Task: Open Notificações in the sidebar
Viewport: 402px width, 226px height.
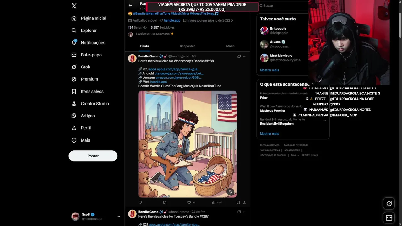Action: pyautogui.click(x=88, y=43)
